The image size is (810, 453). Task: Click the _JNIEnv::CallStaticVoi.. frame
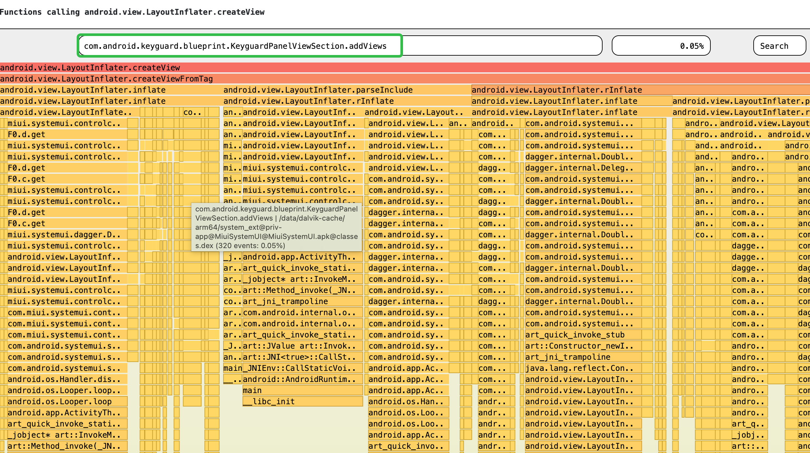coord(302,368)
